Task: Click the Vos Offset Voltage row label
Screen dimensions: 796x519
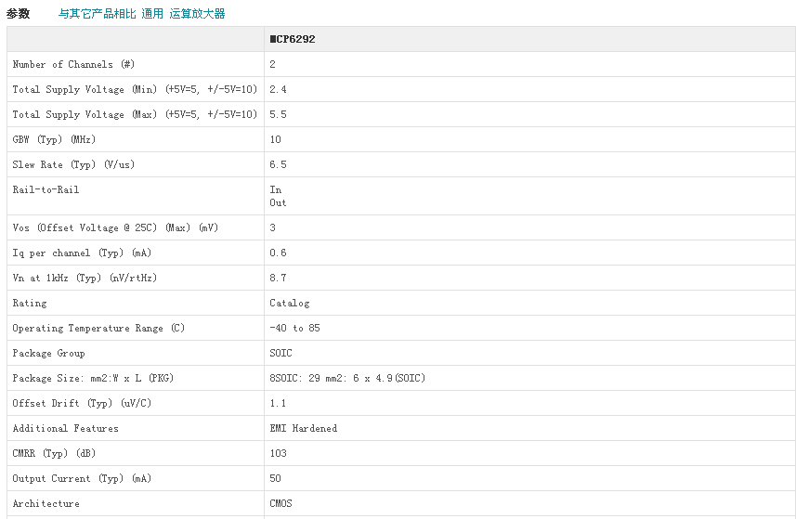Action: tap(115, 228)
